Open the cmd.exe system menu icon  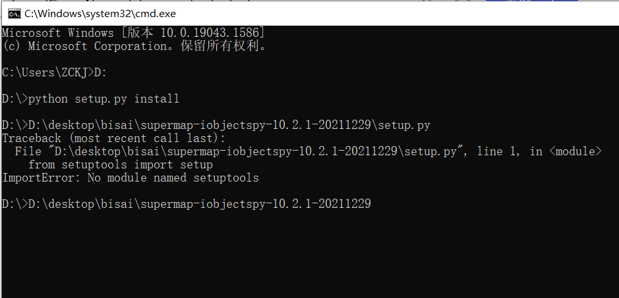tap(15, 14)
